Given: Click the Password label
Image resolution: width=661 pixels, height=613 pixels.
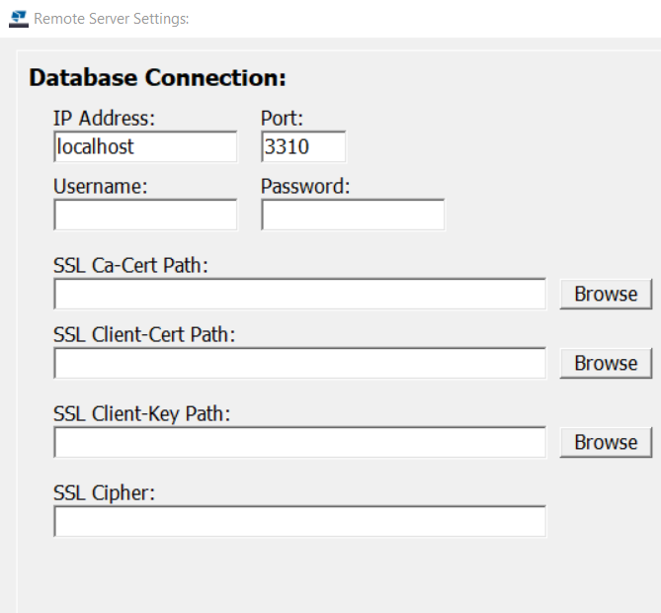Looking at the screenshot, I should click(x=305, y=186).
